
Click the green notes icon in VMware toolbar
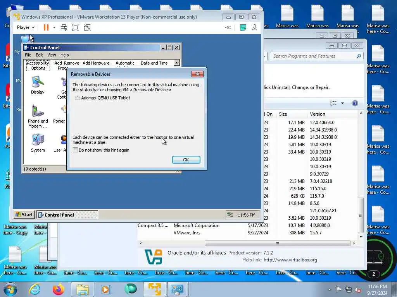[x=243, y=27]
